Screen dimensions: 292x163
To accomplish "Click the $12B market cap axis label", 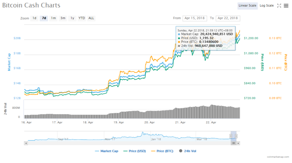I will click(x=17, y=98).
